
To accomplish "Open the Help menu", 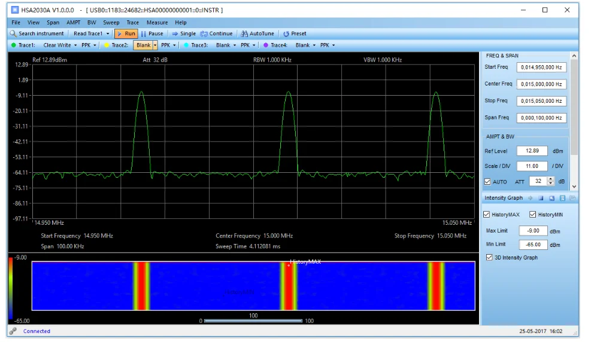I will coord(181,23).
